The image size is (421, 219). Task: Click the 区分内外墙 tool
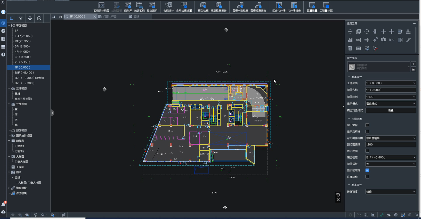click(279, 7)
